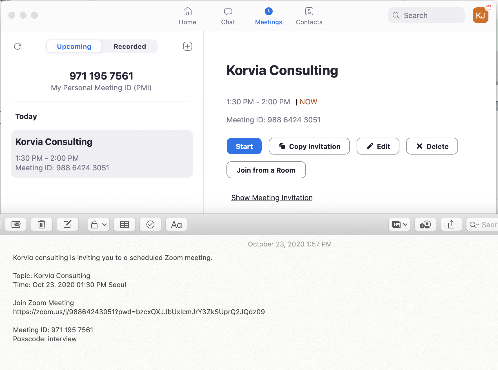The height and width of the screenshot is (370, 498).
Task: Open the note lock dropdown
Action: click(x=99, y=224)
